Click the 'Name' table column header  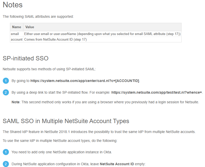(x=17, y=27)
